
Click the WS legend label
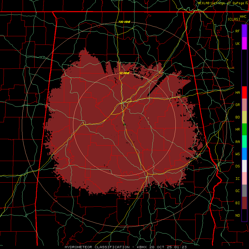[x=238, y=154]
